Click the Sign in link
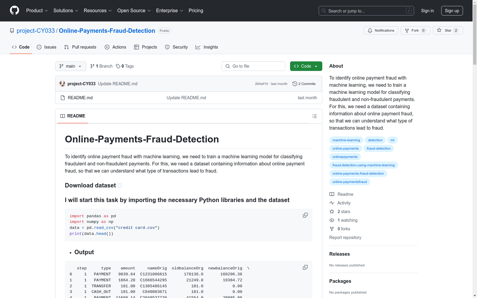This screenshot has height=298, width=477. (x=428, y=11)
